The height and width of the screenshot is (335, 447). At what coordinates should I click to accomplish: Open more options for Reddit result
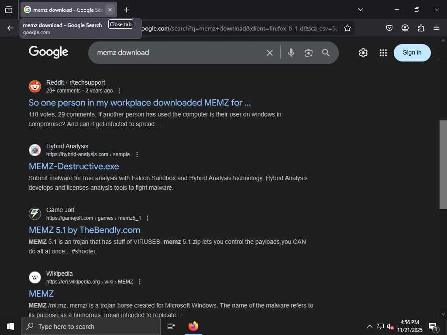pyautogui.click(x=119, y=91)
